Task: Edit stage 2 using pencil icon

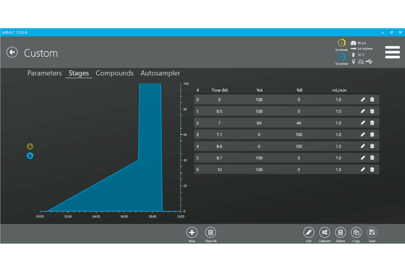Action: (x=363, y=123)
